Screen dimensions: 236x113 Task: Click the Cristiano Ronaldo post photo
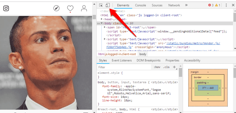click(x=46, y=63)
